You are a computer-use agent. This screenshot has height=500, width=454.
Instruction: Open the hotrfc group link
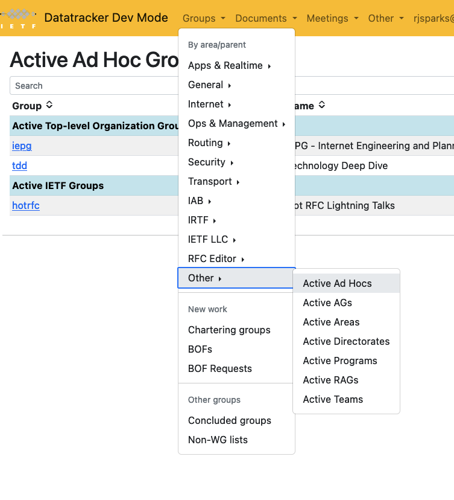(x=26, y=205)
